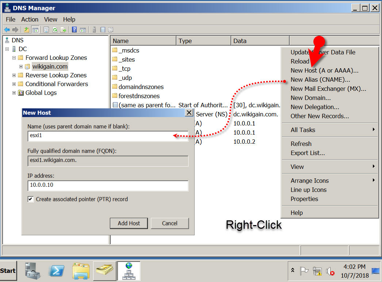Click the Properties toolbar icon

click(46, 30)
